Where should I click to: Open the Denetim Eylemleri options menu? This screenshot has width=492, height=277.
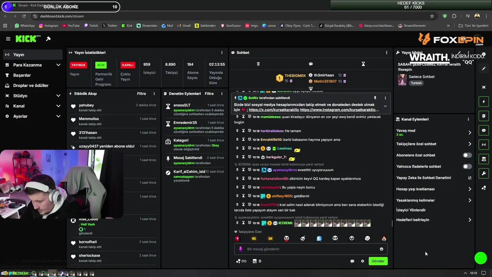222,94
